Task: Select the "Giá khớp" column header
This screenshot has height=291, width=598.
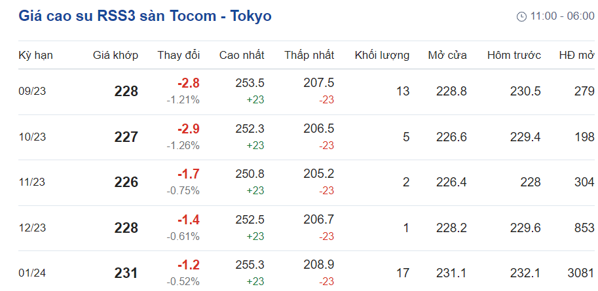Action: coord(115,56)
